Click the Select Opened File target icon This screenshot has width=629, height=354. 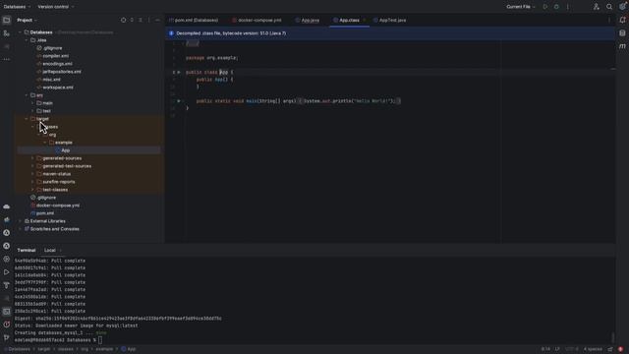(x=123, y=20)
